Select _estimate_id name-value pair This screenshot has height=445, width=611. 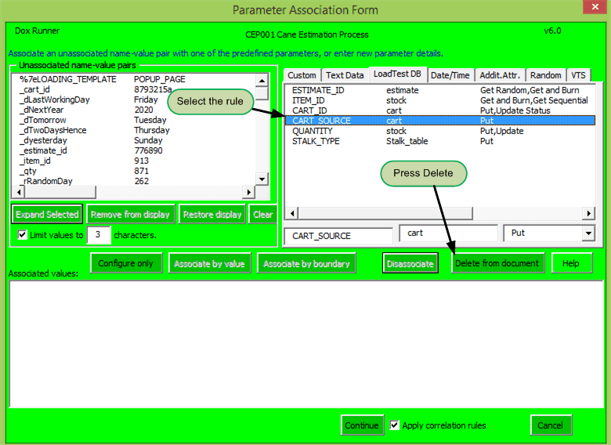(135, 150)
